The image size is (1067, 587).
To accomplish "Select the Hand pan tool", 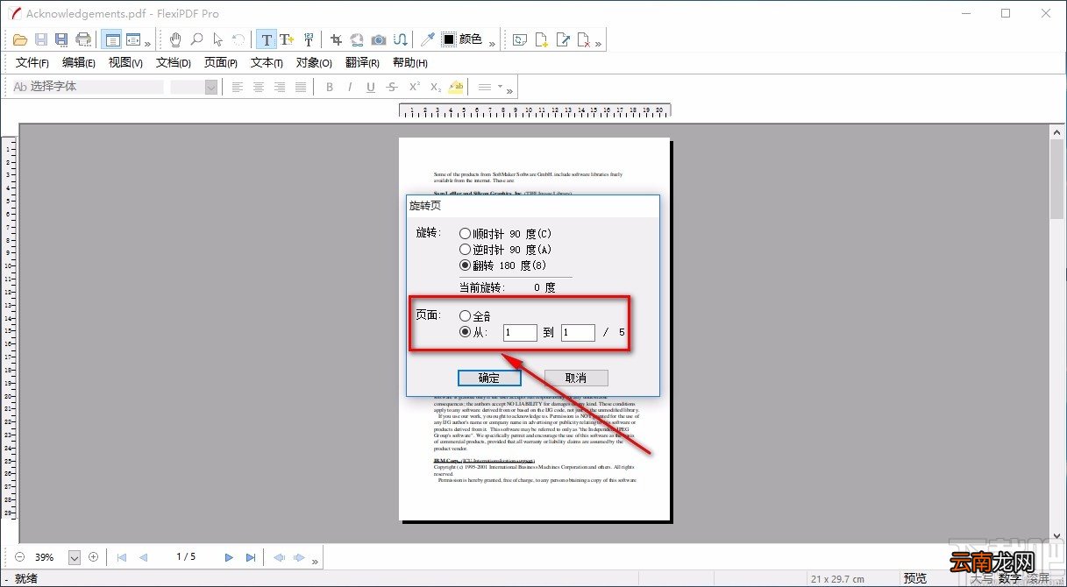I will coord(175,39).
